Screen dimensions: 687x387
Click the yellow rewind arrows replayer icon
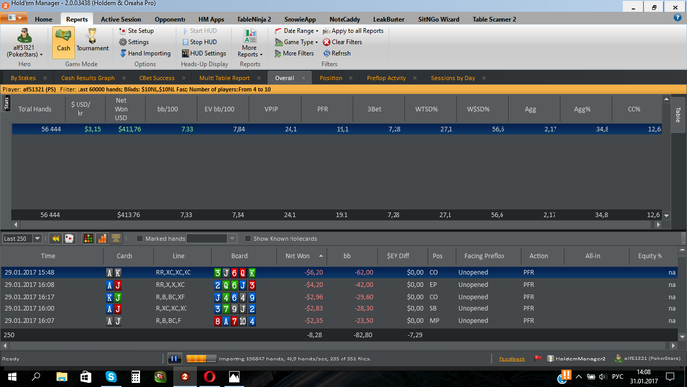click(x=55, y=238)
